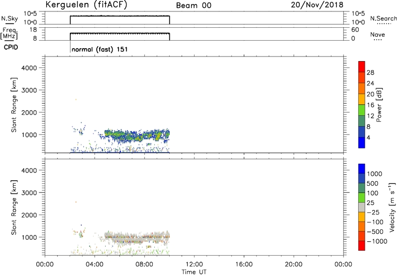Click the 12:00 time tick label
Viewport: 397px width, 275px height.
point(194,265)
